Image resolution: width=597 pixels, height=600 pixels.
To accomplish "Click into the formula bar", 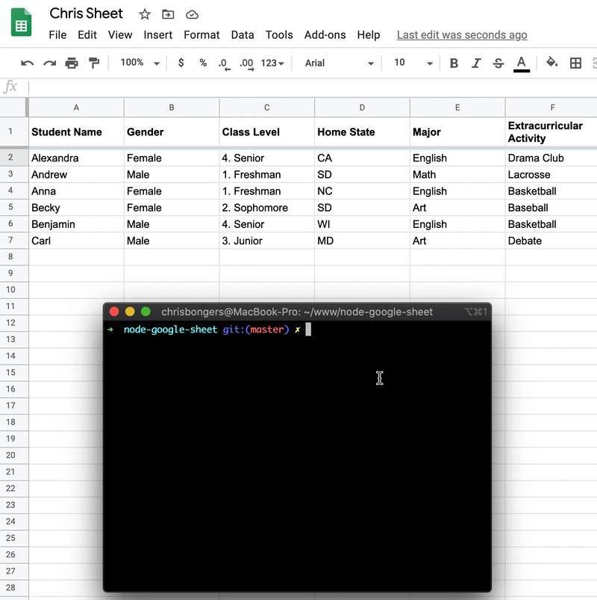I will pyautogui.click(x=313, y=87).
